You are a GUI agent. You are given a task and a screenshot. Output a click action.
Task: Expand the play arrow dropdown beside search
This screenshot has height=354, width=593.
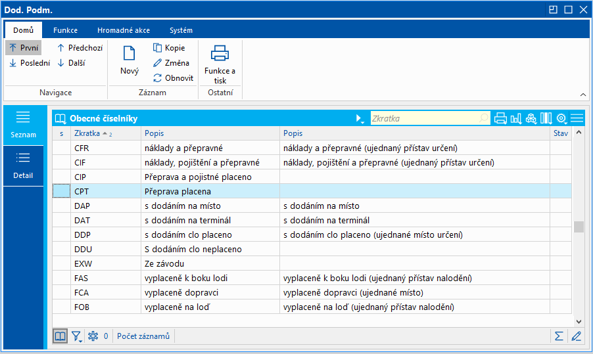[360, 118]
